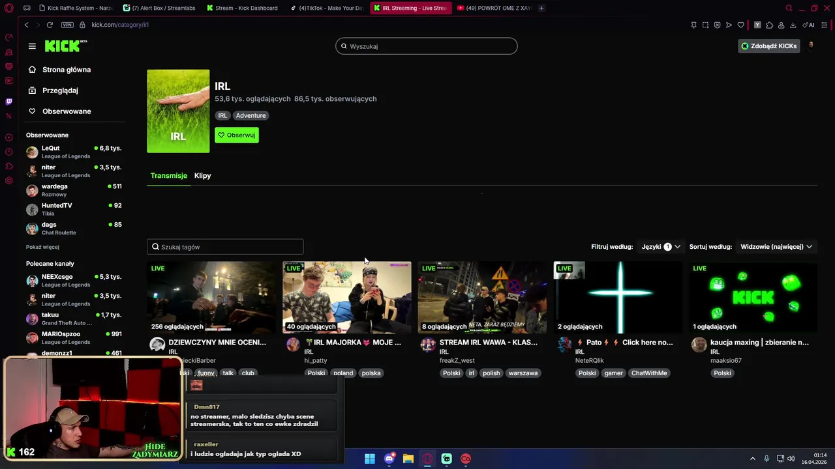Image resolution: width=835 pixels, height=469 pixels.
Task: Toggle the VPN badge in address bar
Action: pos(67,25)
